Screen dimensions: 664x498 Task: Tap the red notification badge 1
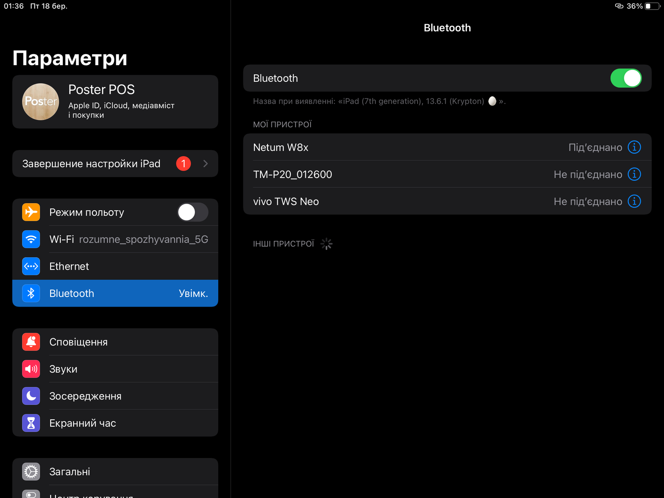(x=183, y=164)
